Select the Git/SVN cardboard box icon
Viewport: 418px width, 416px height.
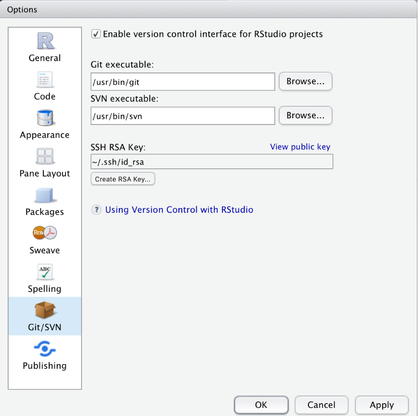45,311
